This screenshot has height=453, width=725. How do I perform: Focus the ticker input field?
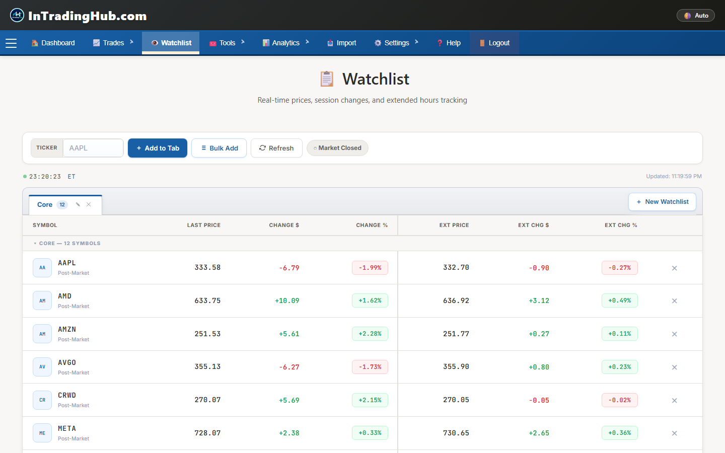tap(93, 148)
